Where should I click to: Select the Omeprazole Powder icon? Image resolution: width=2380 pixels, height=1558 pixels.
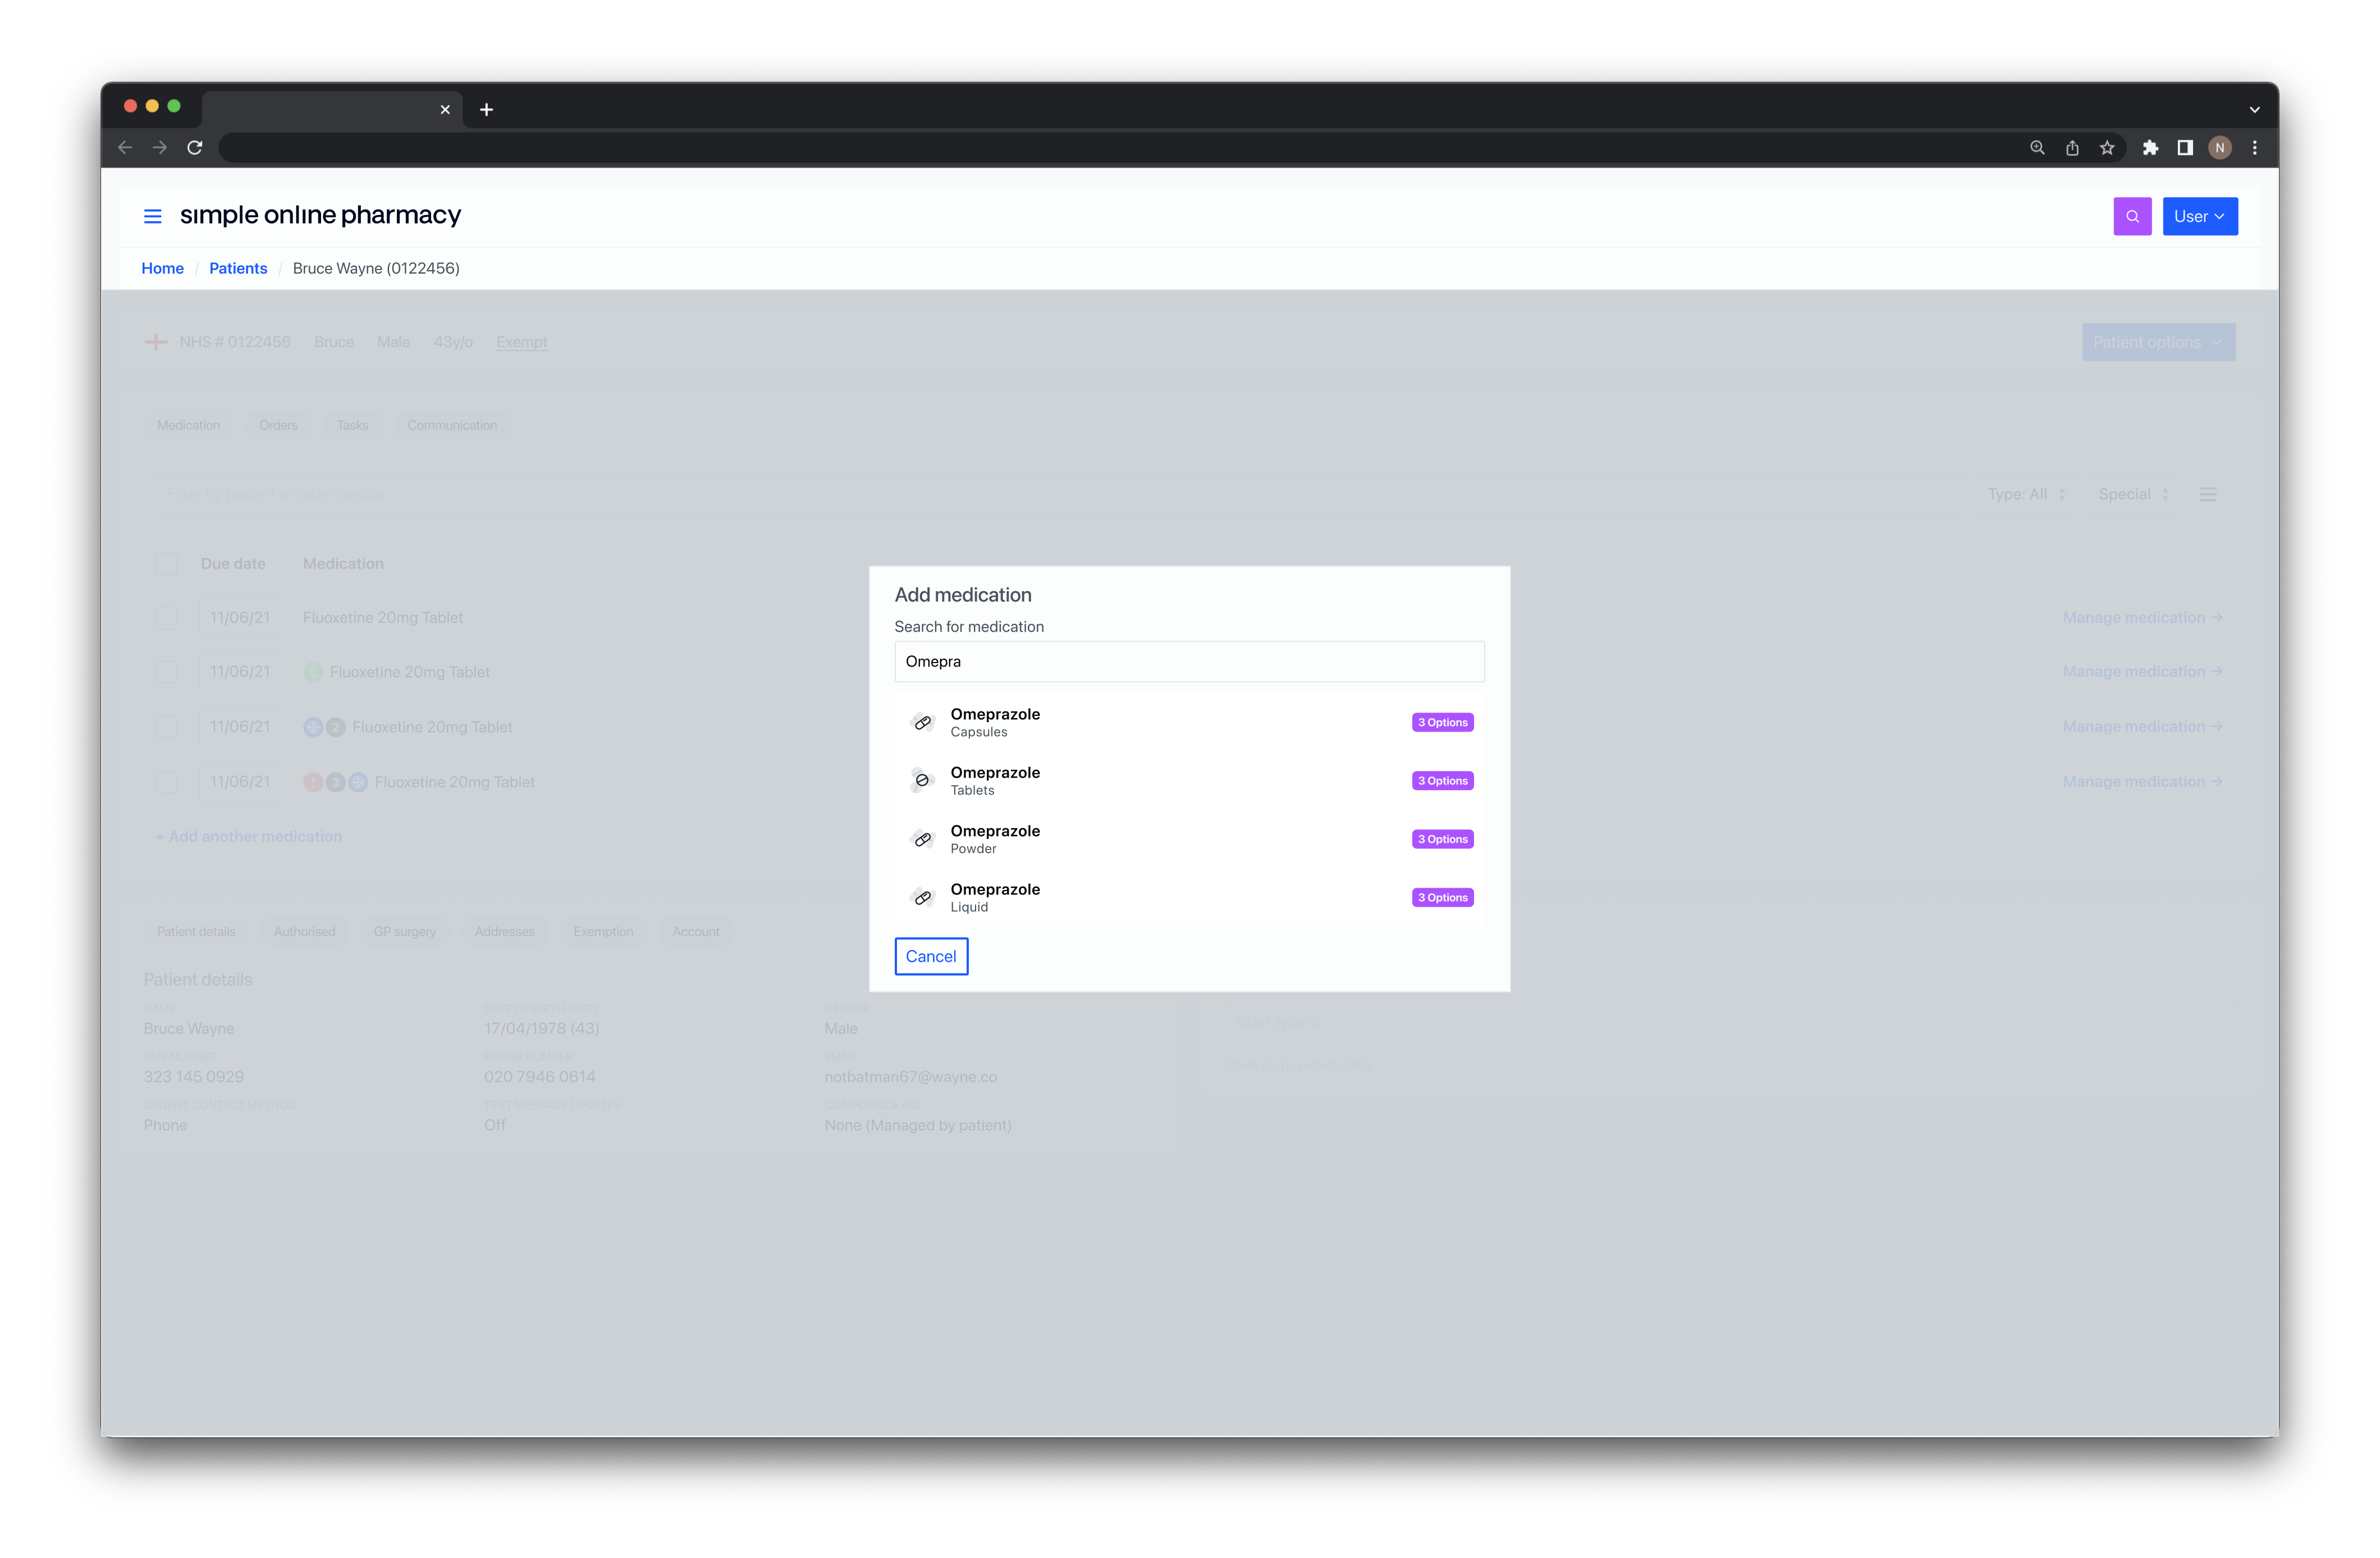pyautogui.click(x=922, y=839)
